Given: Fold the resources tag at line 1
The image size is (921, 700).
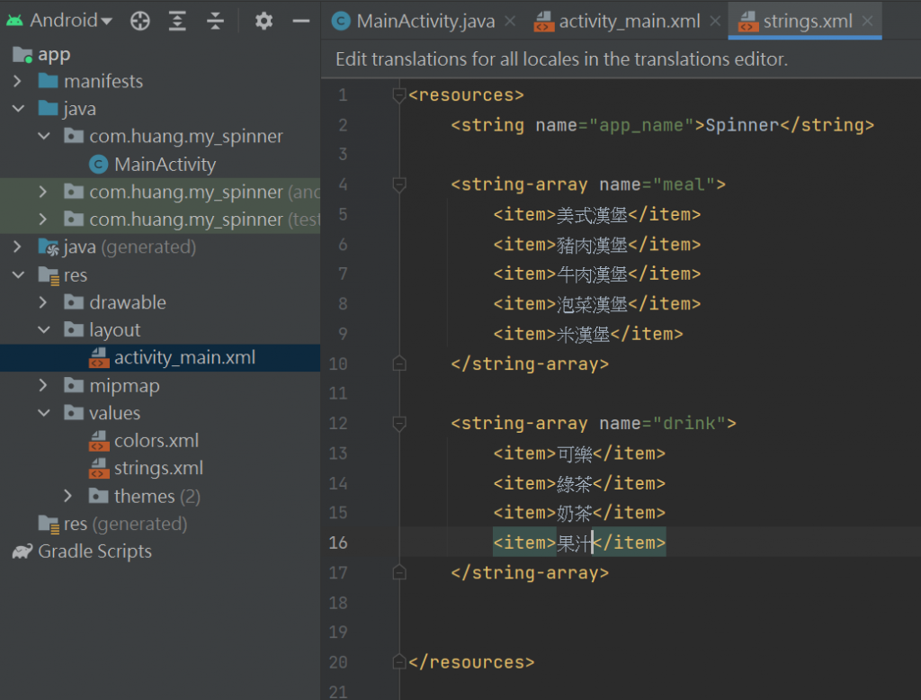Looking at the screenshot, I should [x=398, y=94].
